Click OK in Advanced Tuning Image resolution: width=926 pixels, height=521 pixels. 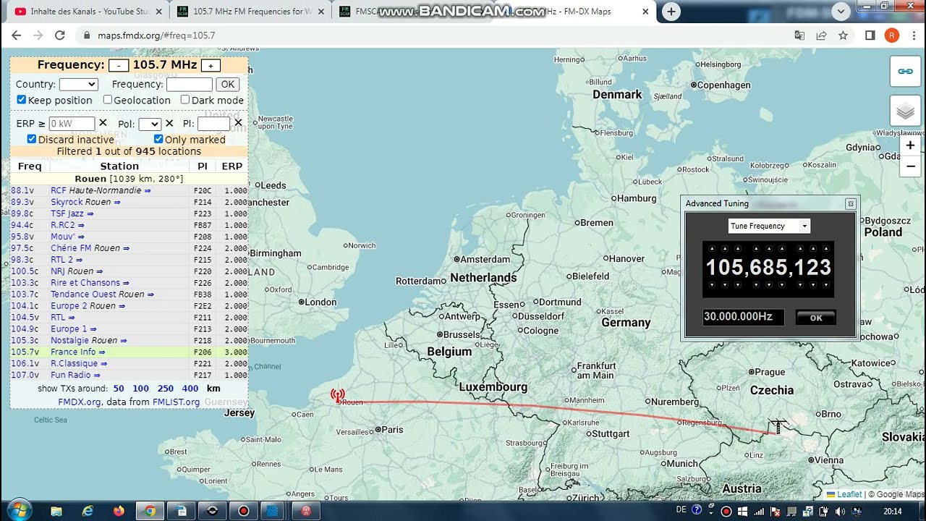816,318
